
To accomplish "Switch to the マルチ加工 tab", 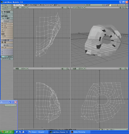I will coord(34,5).
